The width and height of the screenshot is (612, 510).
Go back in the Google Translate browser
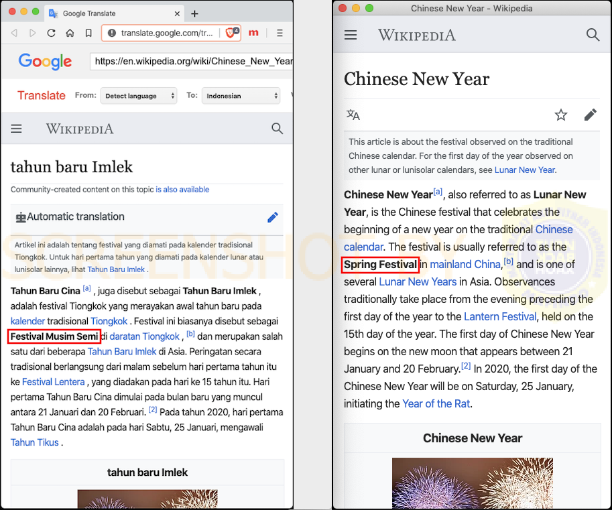14,33
